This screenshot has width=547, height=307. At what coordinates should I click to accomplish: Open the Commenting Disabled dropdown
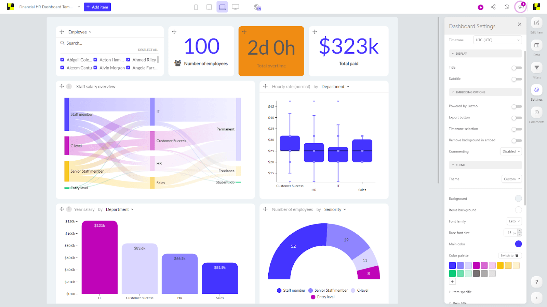[511, 151]
